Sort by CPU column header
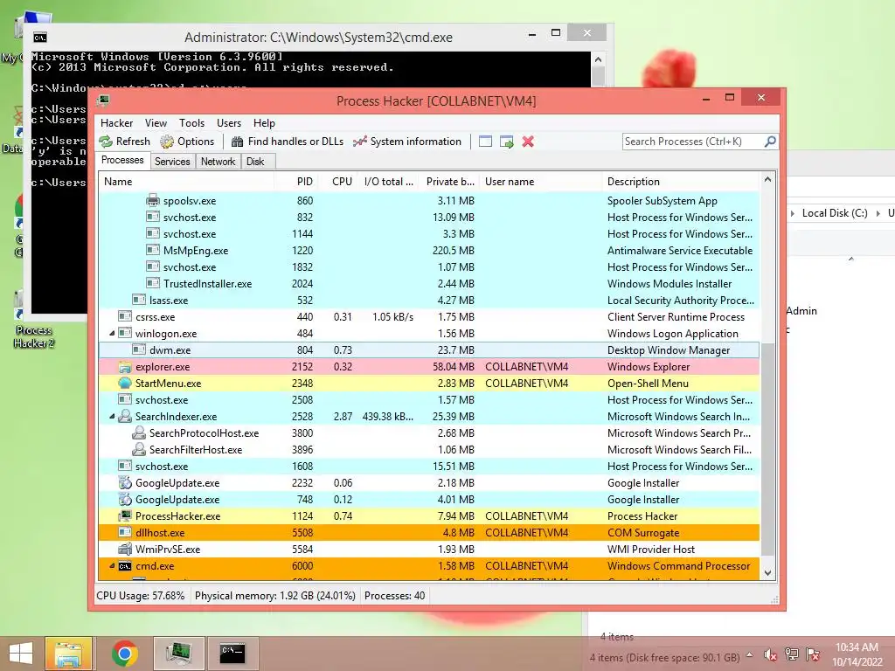Image resolution: width=895 pixels, height=671 pixels. tap(338, 182)
